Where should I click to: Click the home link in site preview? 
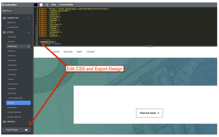coord(56,52)
